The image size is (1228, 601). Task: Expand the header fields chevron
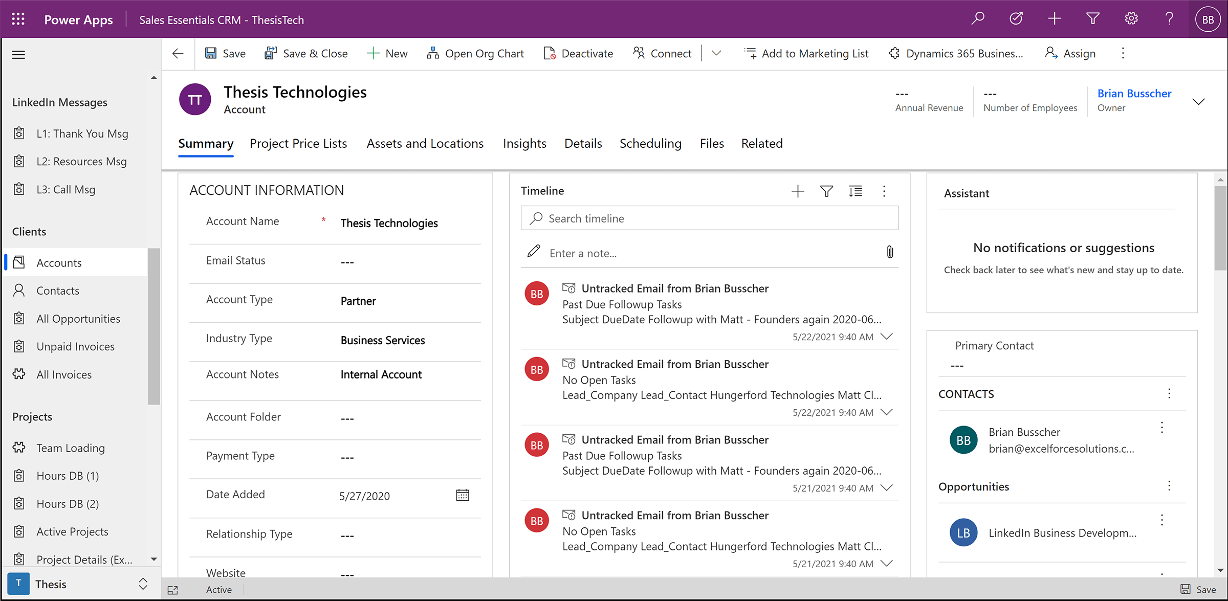[1198, 101]
